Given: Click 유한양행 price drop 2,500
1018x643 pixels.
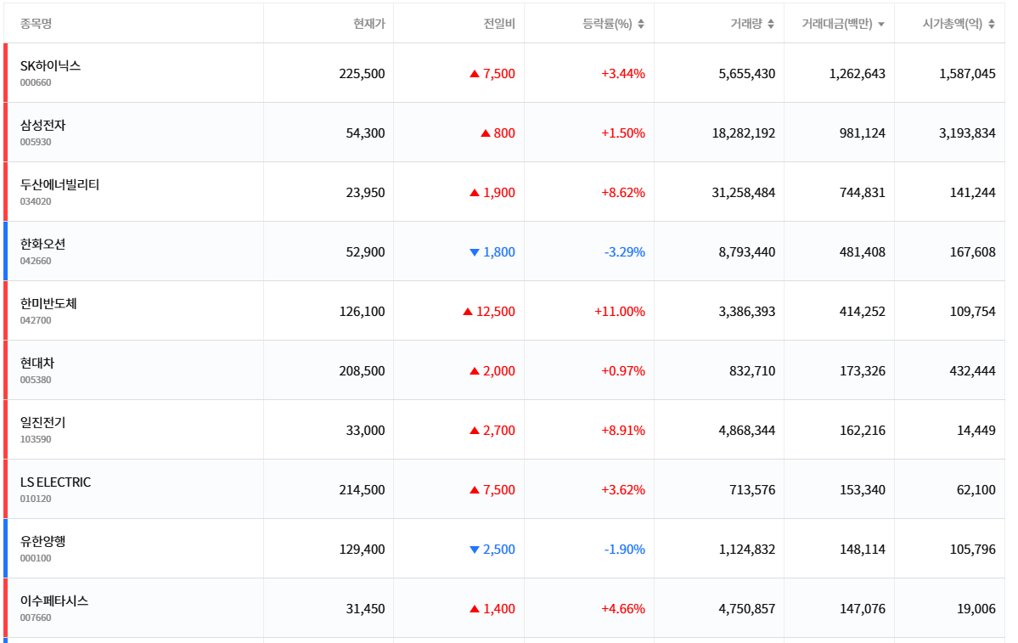Looking at the screenshot, I should (492, 550).
